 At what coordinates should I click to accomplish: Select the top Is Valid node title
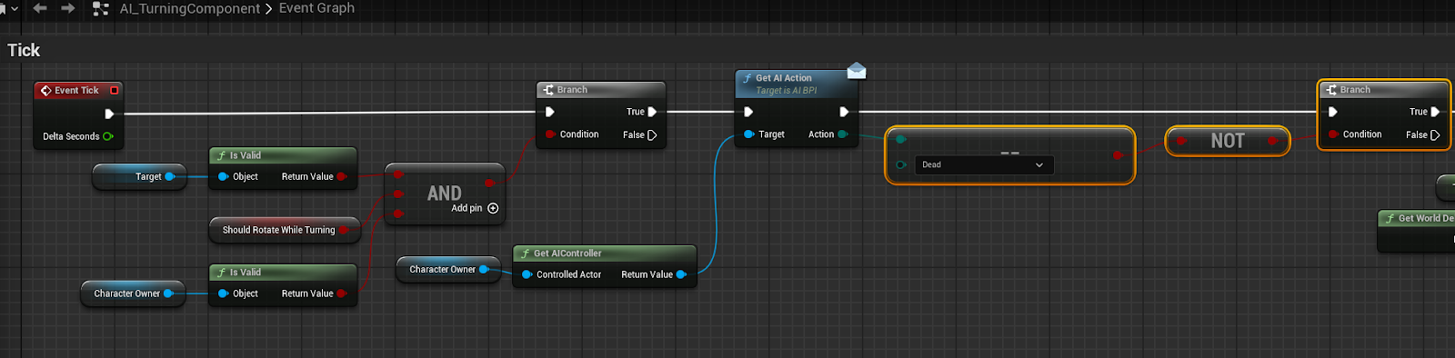point(245,155)
